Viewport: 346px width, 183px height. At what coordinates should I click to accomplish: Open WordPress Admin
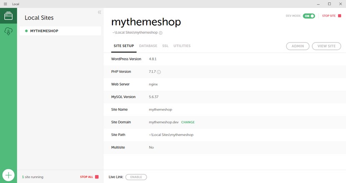pos(298,46)
